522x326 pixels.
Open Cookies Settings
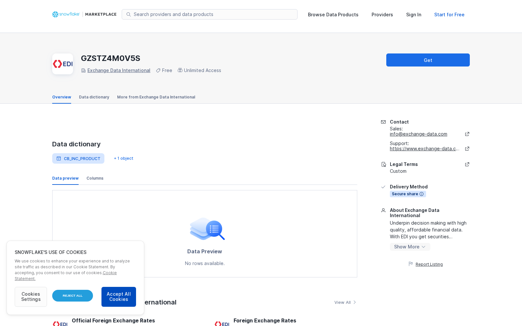pyautogui.click(x=31, y=297)
